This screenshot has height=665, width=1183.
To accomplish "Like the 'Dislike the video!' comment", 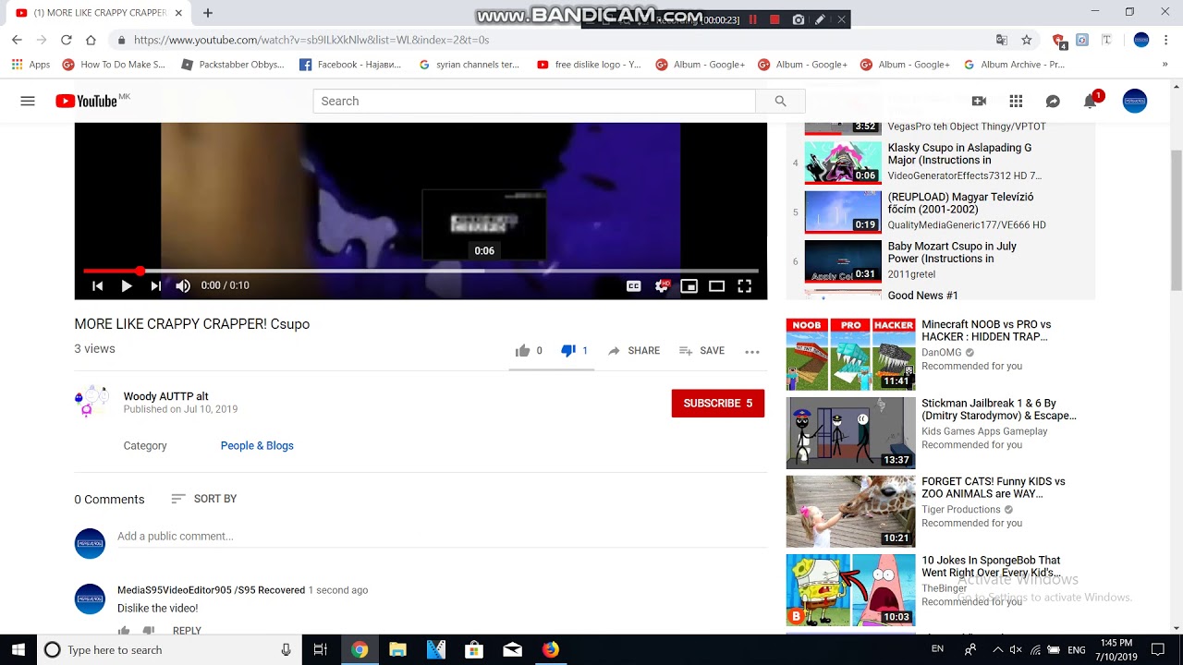I will [x=124, y=631].
